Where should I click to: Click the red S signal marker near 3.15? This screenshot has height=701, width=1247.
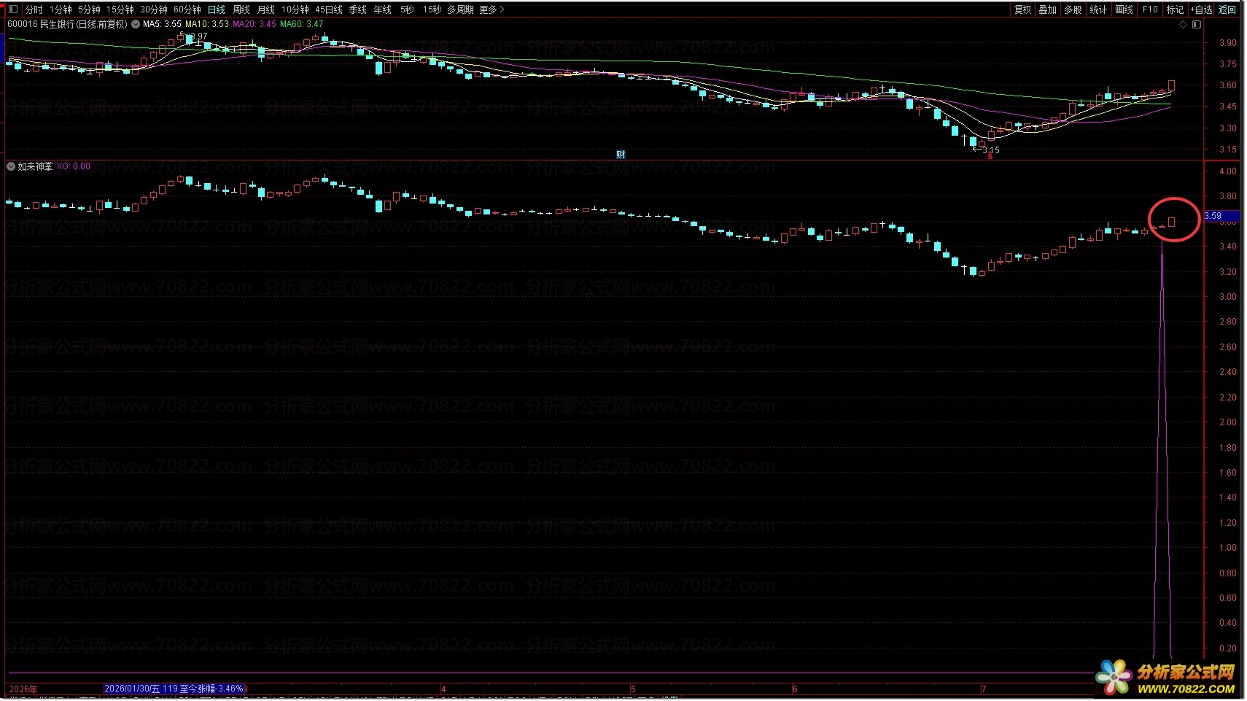coord(990,157)
